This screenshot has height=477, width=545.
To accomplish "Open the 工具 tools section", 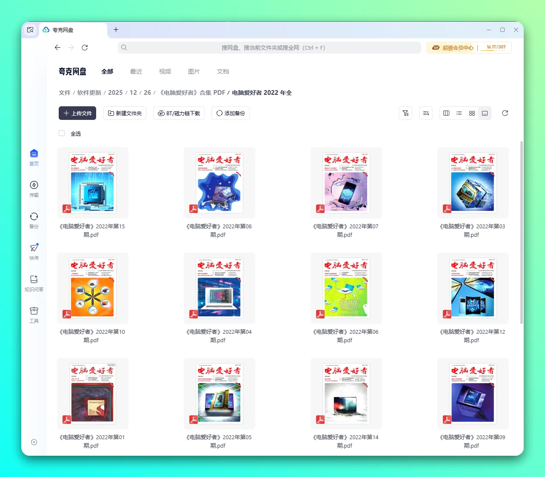I will point(34,315).
